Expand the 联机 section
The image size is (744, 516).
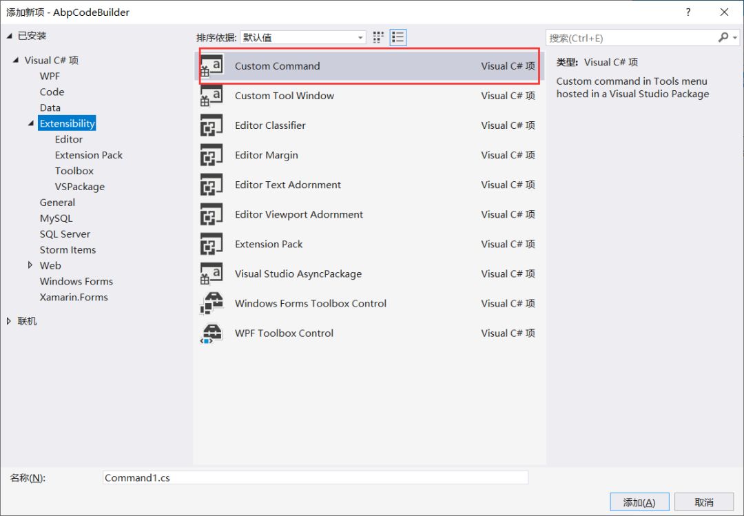coord(8,321)
